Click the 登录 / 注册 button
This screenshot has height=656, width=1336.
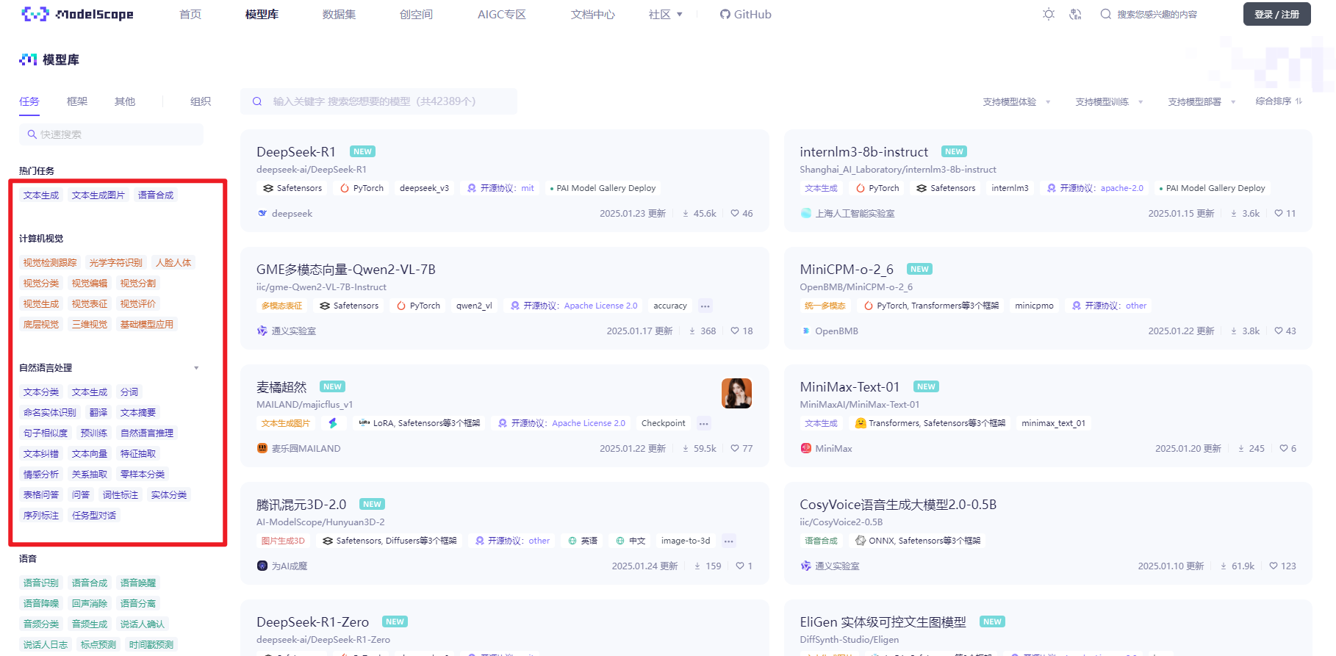[1277, 14]
